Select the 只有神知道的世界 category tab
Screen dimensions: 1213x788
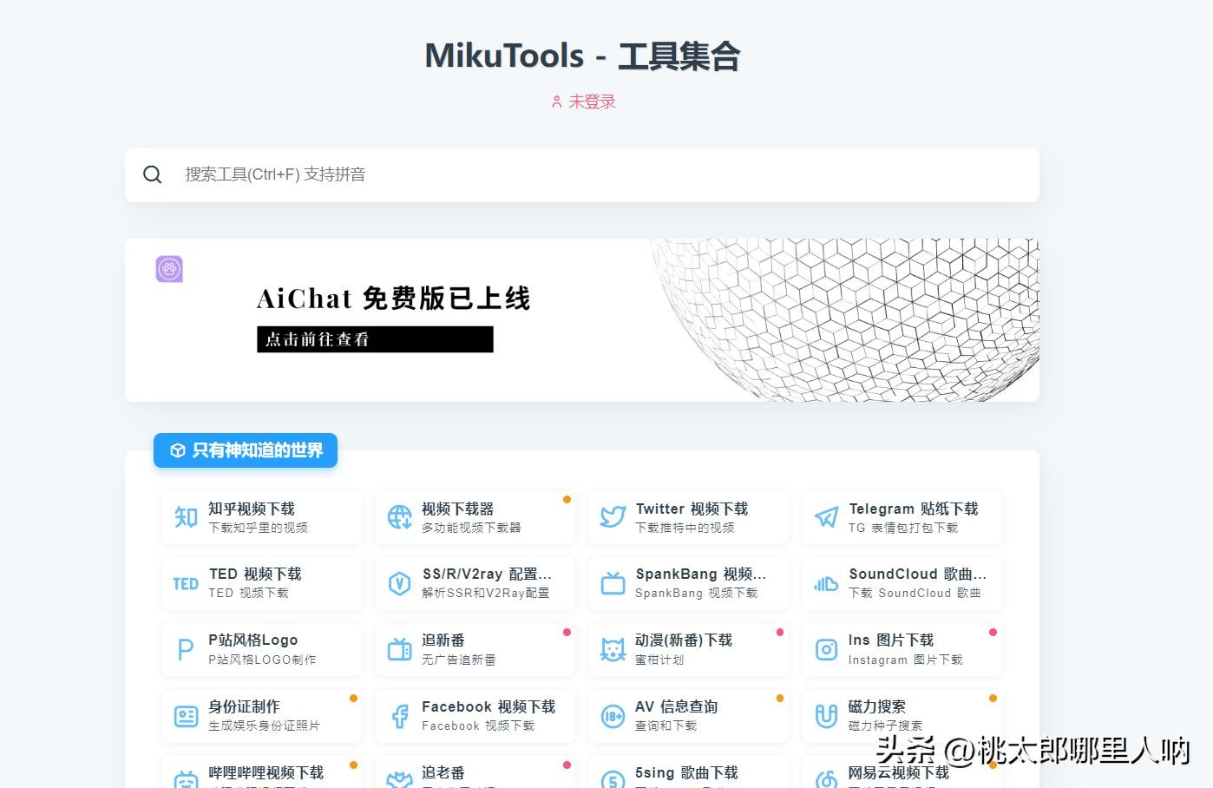pyautogui.click(x=246, y=450)
